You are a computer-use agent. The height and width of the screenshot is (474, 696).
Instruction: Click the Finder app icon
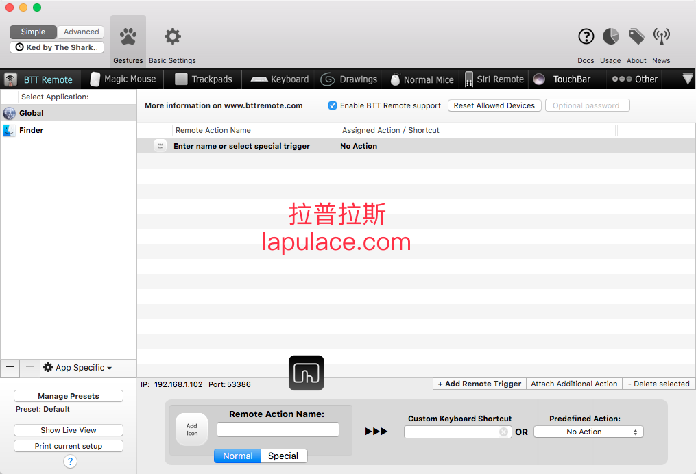click(x=9, y=130)
